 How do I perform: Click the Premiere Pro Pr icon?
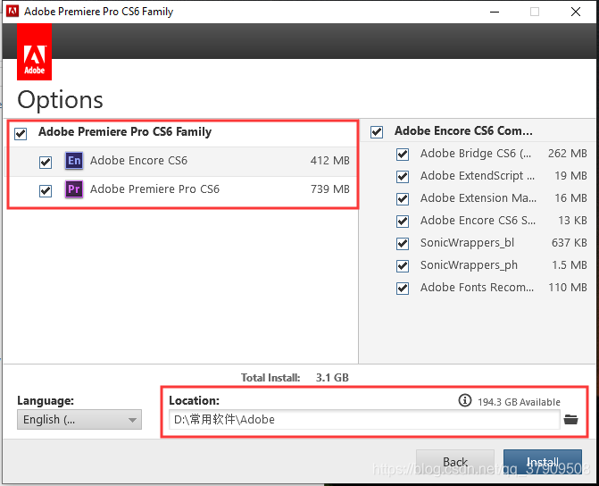tap(74, 189)
